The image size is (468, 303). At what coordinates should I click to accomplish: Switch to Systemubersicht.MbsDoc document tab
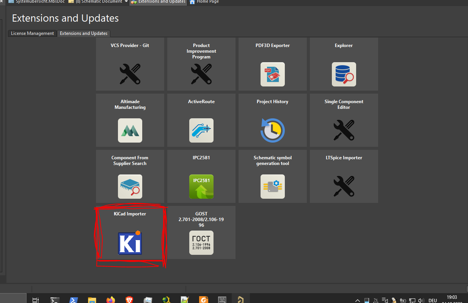tap(37, 2)
